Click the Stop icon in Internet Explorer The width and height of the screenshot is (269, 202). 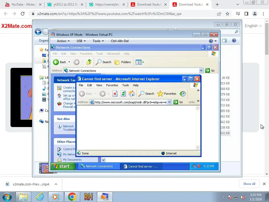coord(115,94)
